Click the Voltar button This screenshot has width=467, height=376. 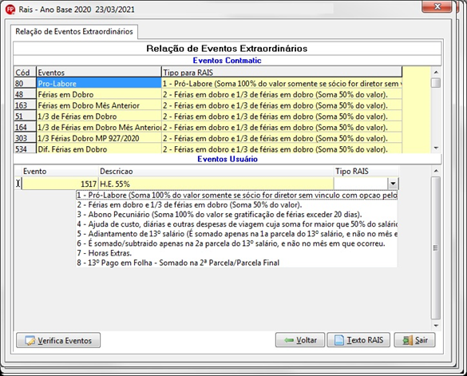click(x=300, y=340)
